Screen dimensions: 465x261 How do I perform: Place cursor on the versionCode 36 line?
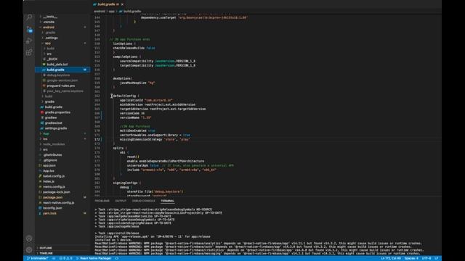(x=132, y=113)
